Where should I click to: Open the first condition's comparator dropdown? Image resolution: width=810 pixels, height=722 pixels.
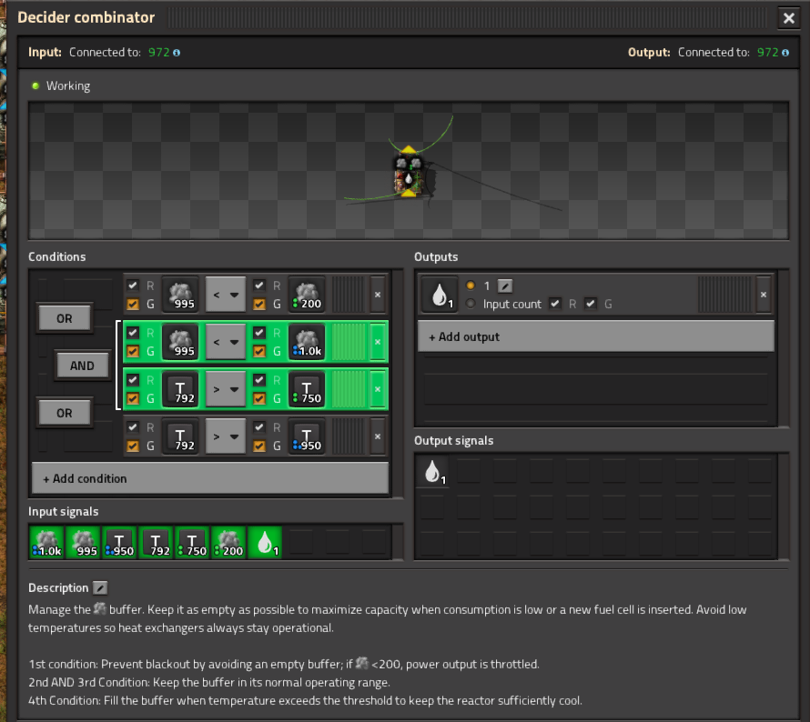click(226, 295)
